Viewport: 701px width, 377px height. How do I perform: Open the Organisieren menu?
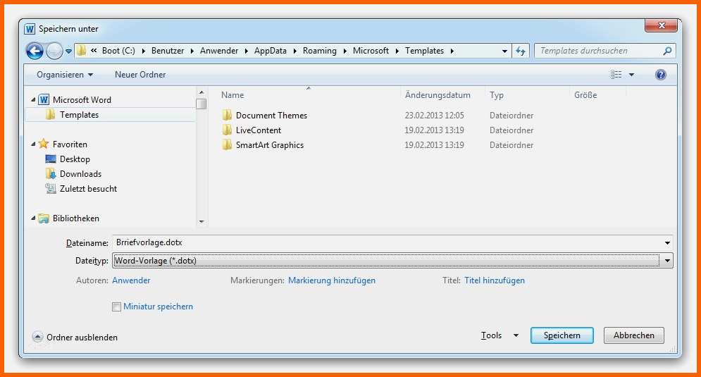tap(65, 75)
